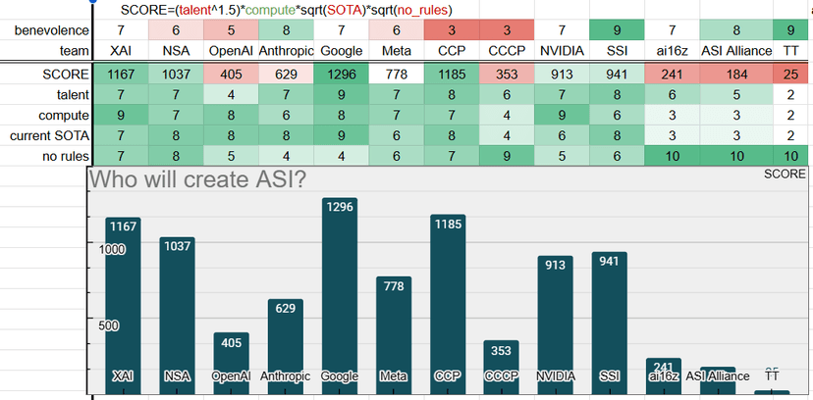813x400 pixels.
Task: Click the OpenAI team name cell in table
Action: (x=231, y=51)
